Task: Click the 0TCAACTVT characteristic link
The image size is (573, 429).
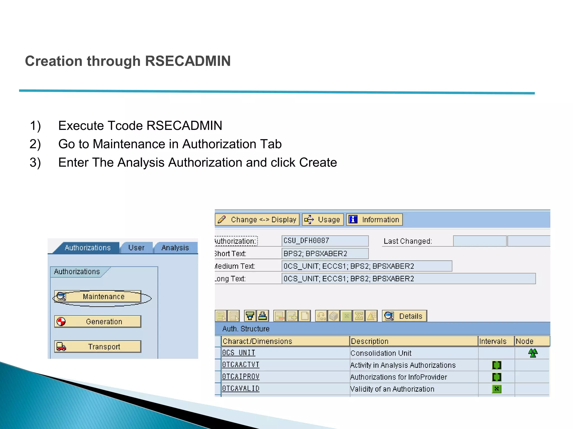Action: 241,365
